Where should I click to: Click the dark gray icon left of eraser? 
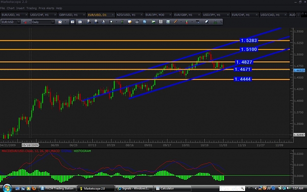(x=198, y=22)
